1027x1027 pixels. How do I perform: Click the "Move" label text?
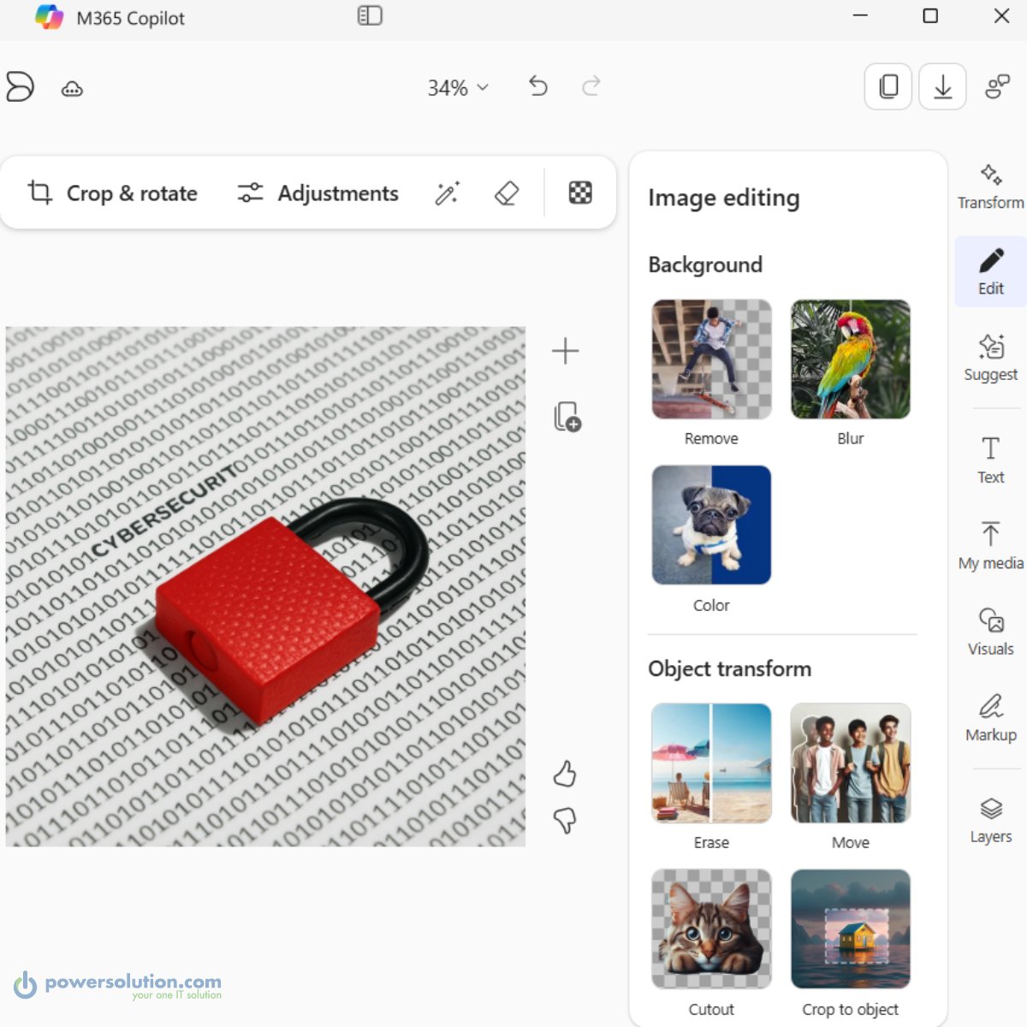pos(851,842)
